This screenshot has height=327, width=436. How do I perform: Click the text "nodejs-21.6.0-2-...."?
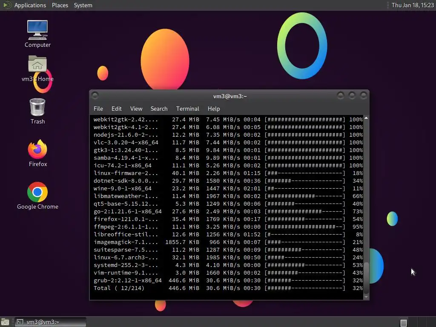pyautogui.click(x=126, y=135)
